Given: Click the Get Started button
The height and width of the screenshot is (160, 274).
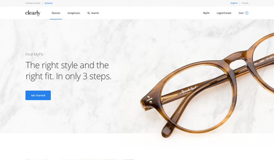Looking at the screenshot, I should point(38,95).
